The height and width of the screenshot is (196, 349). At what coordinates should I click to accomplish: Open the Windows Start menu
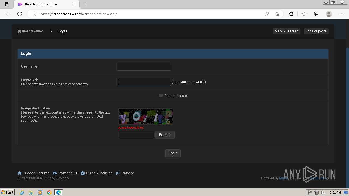(7, 192)
